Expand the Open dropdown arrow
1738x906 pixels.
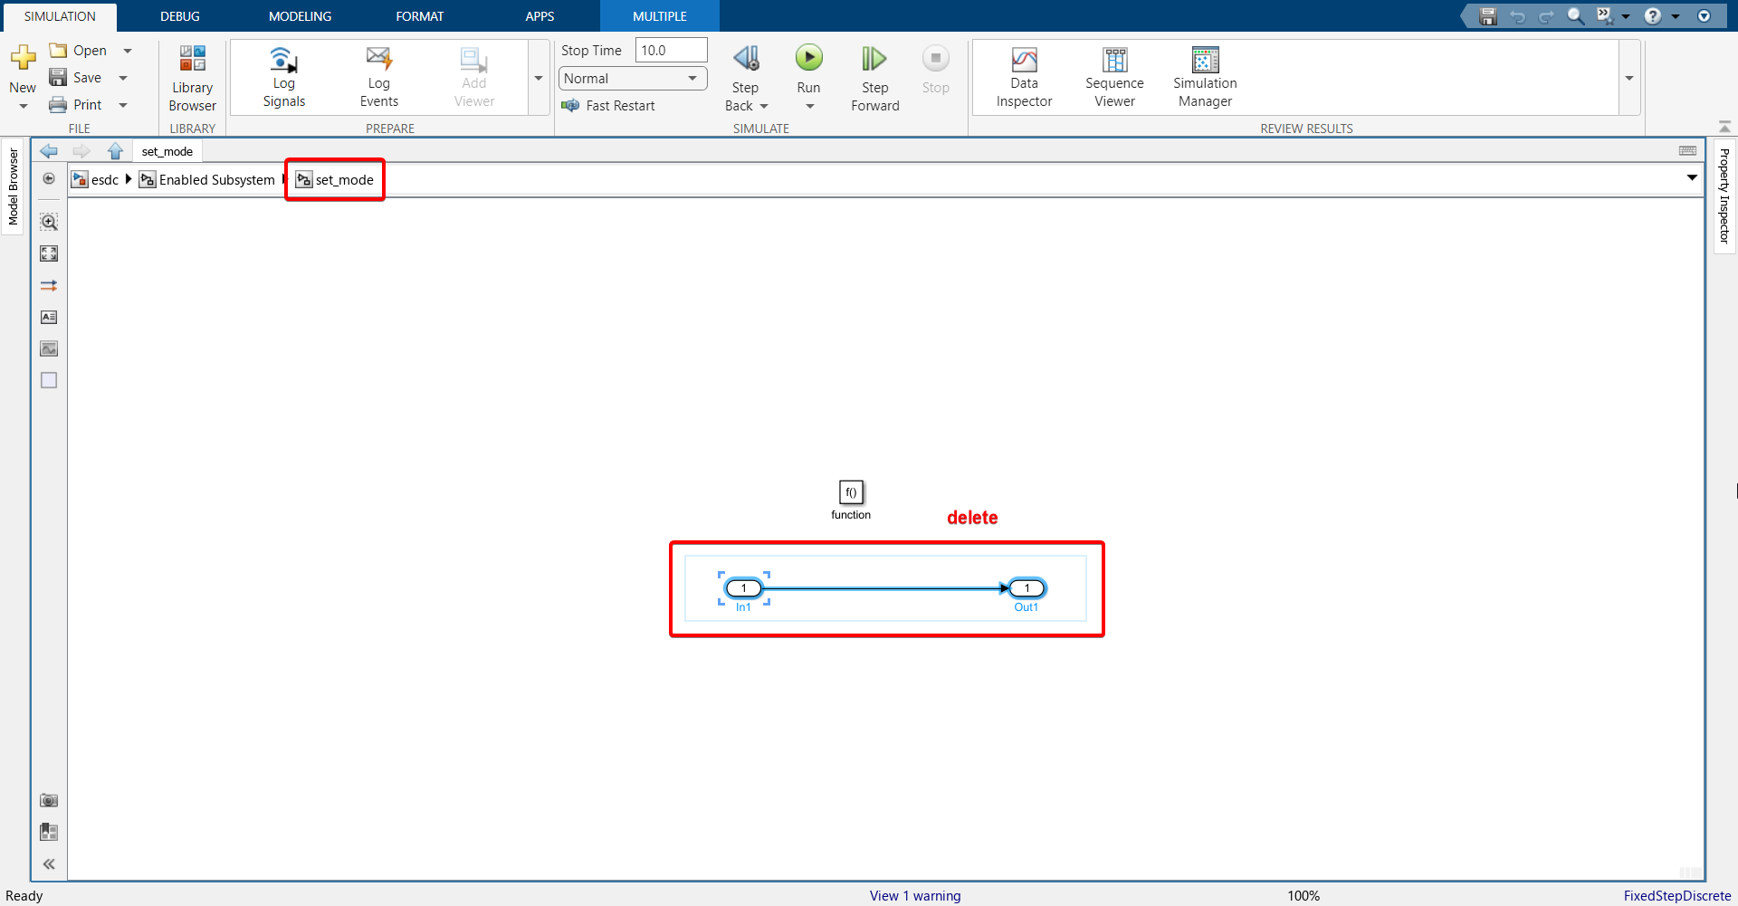pos(128,51)
